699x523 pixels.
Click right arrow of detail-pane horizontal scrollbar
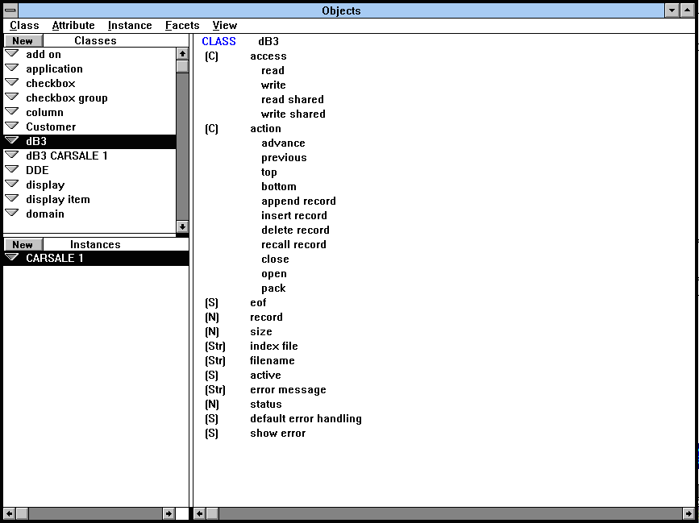tap(689, 513)
